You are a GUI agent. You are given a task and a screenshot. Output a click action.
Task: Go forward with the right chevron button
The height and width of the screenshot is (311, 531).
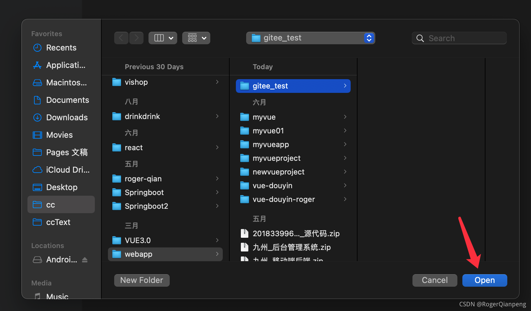click(x=136, y=38)
